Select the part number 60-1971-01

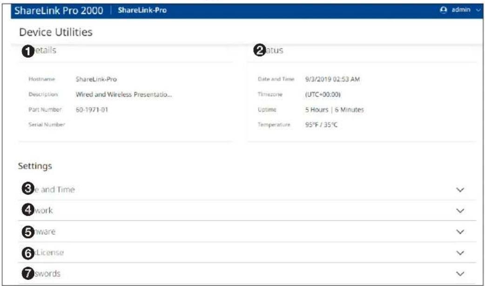(x=92, y=109)
